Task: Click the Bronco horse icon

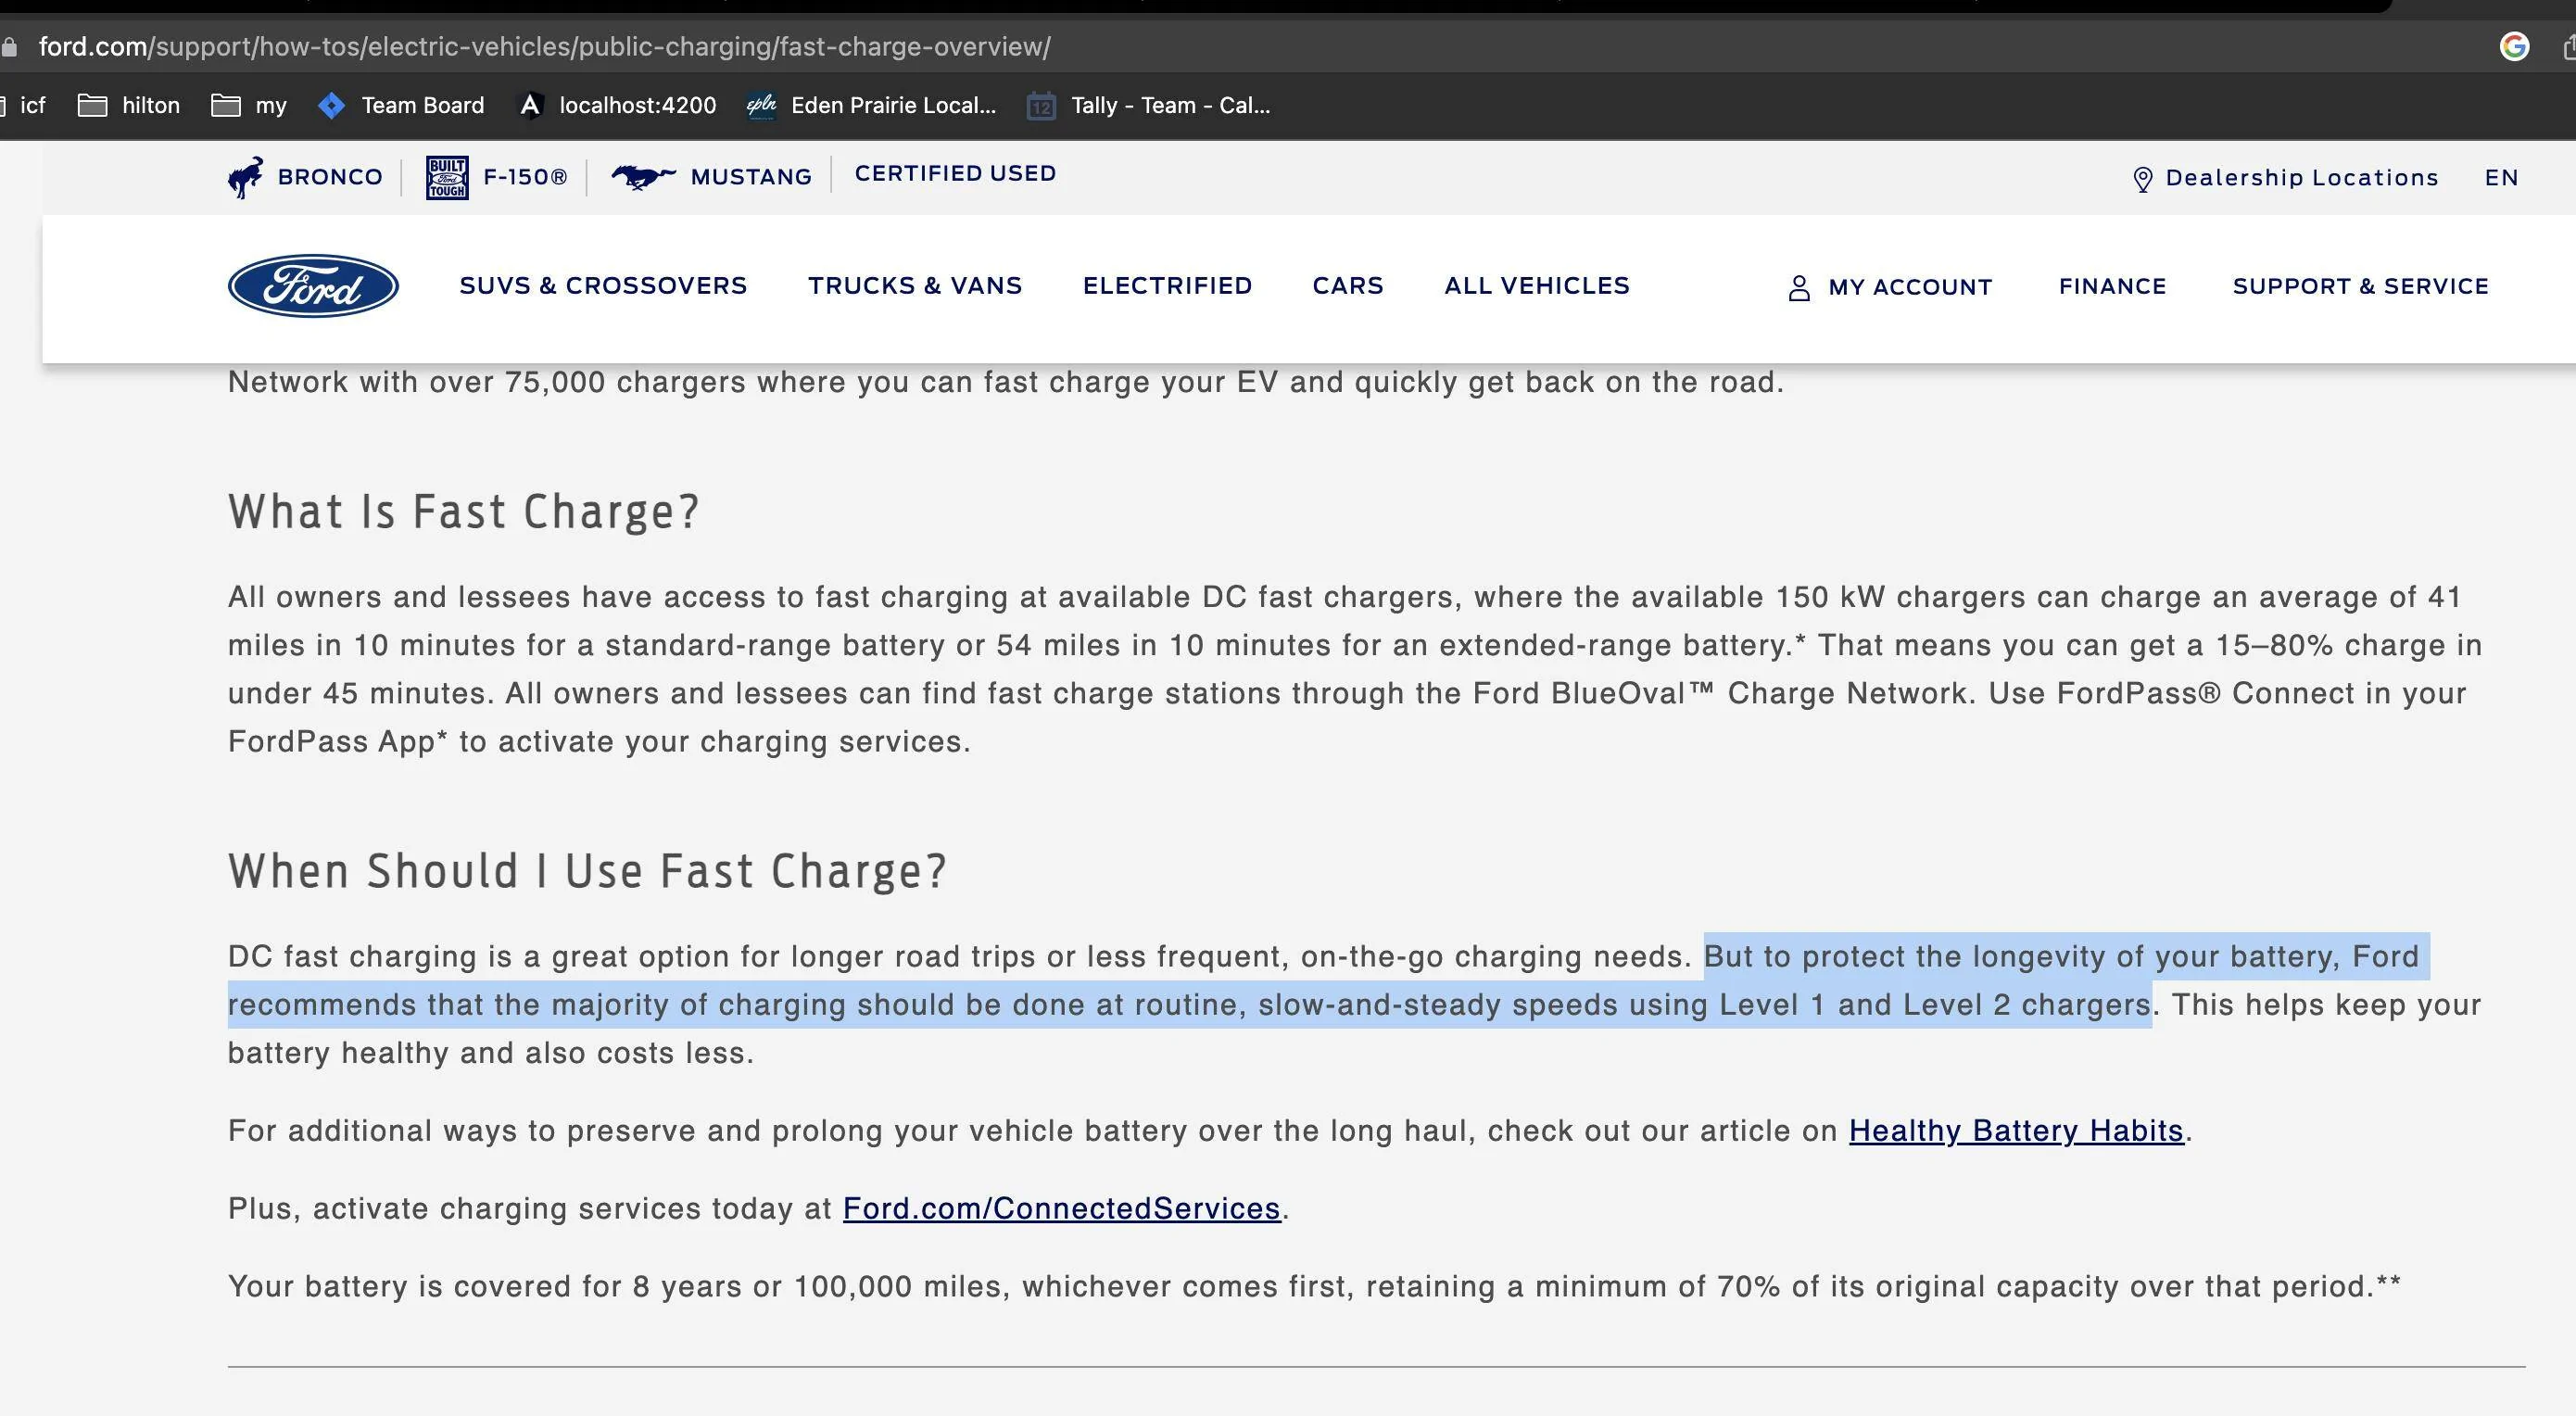Action: click(246, 177)
